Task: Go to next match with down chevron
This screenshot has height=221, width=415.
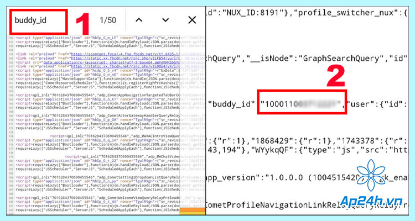Action: [165, 20]
